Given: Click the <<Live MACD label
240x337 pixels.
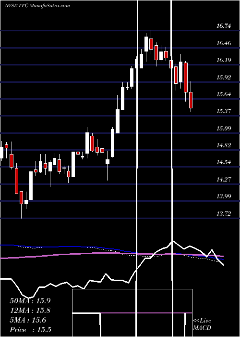Looking at the screenshot, I should coord(202,324).
